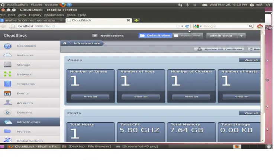Select Screenshot-45.png window in taskbar
The image size is (274, 160).
[x=137, y=146]
